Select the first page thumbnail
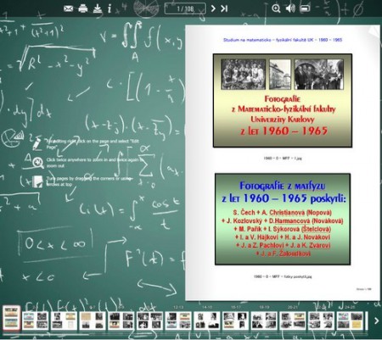The width and height of the screenshot is (382, 340). coord(12,318)
